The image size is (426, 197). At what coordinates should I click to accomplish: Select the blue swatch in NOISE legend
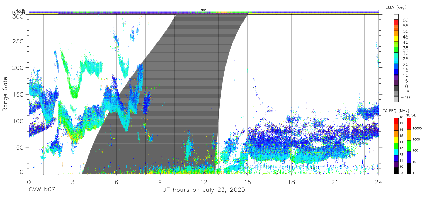click(409, 157)
